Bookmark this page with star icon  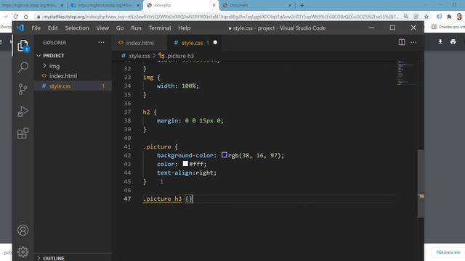(x=426, y=17)
